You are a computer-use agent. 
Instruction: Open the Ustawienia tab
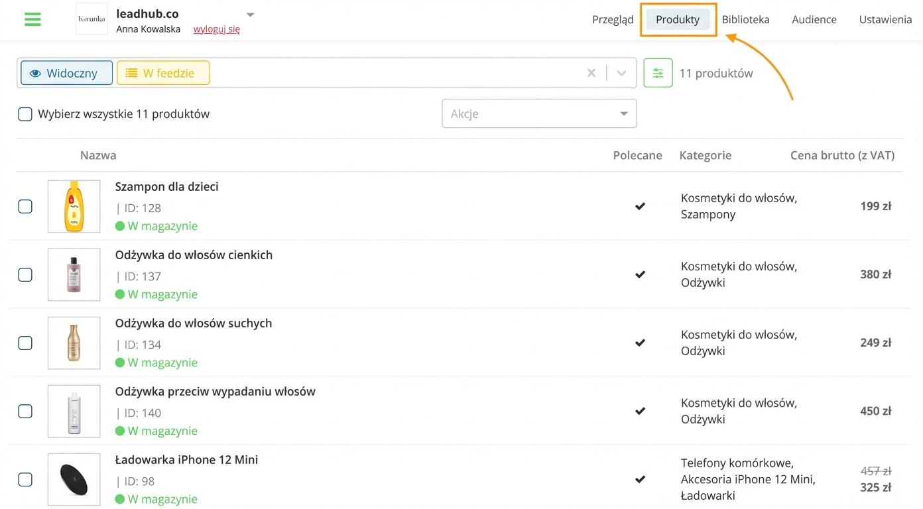click(x=885, y=19)
